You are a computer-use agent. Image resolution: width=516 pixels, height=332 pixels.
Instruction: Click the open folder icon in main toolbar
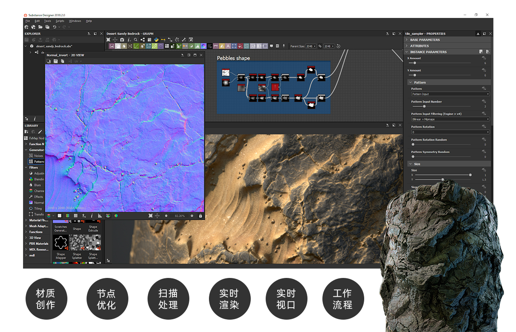(x=40, y=27)
